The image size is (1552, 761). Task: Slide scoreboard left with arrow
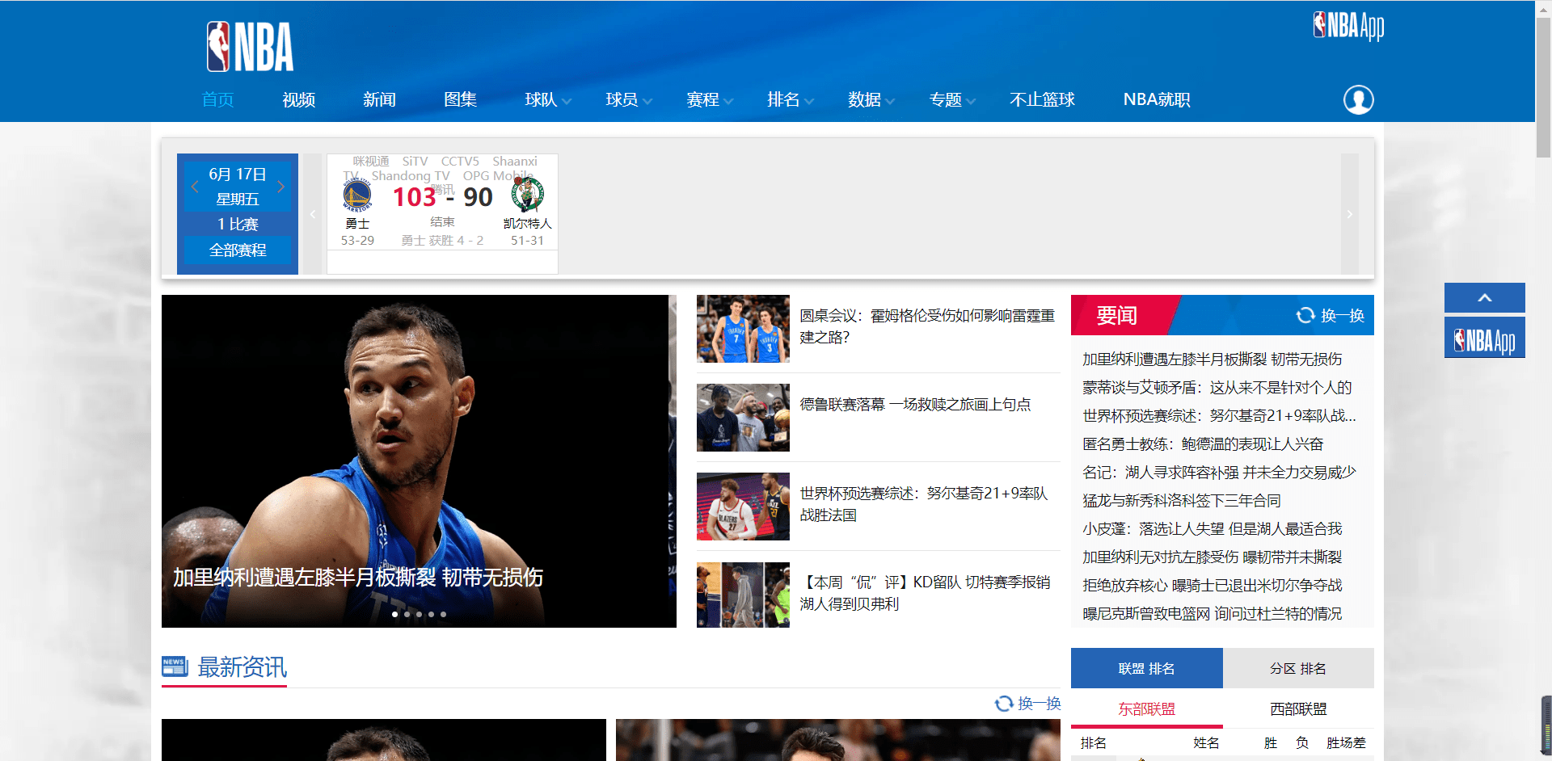[313, 214]
